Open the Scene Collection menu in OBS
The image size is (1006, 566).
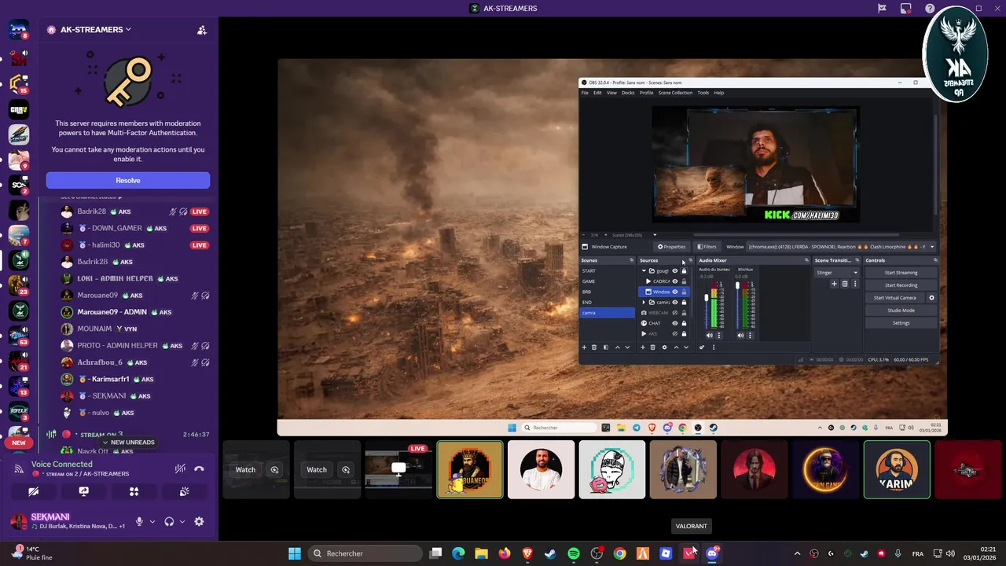(x=675, y=93)
